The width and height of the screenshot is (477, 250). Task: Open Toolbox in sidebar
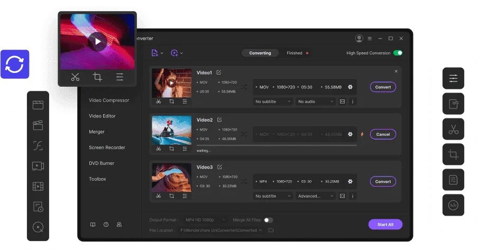(97, 179)
